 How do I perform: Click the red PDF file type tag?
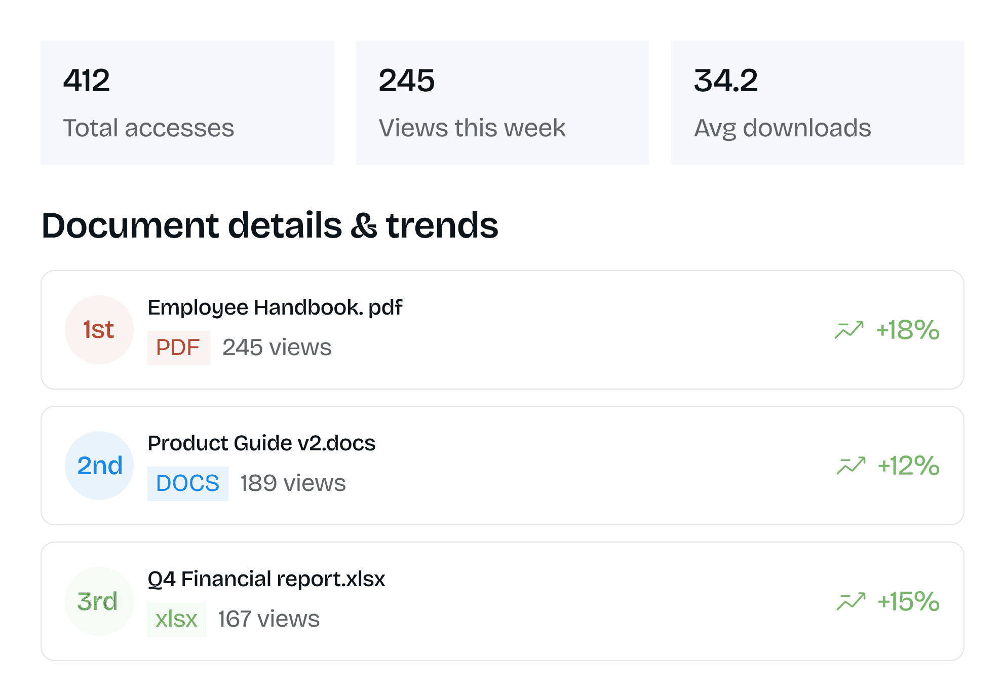pos(178,348)
